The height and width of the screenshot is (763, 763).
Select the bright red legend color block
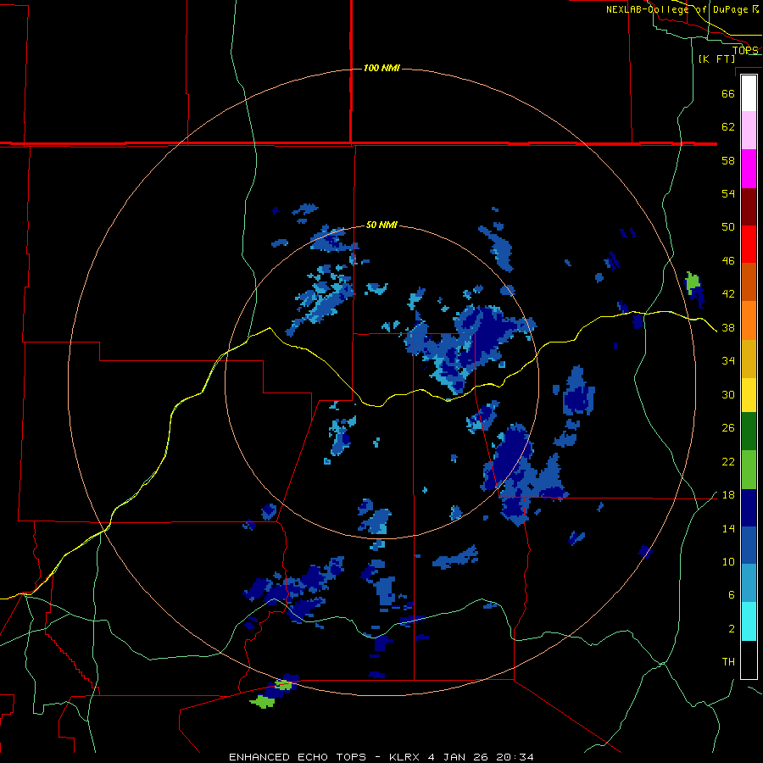pyautogui.click(x=749, y=244)
